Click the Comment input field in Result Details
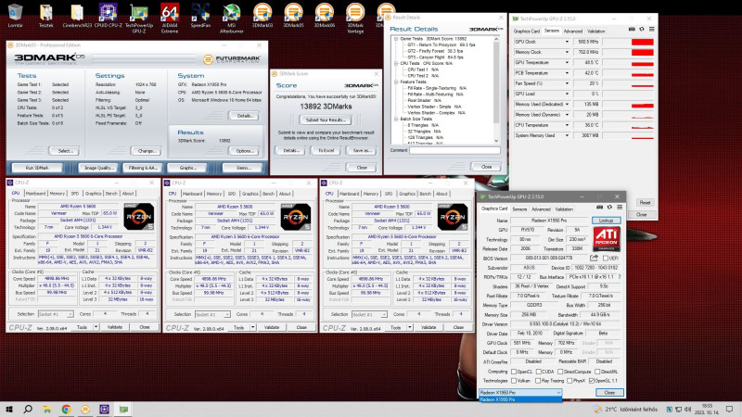The height and width of the screenshot is (417, 742). point(454,150)
